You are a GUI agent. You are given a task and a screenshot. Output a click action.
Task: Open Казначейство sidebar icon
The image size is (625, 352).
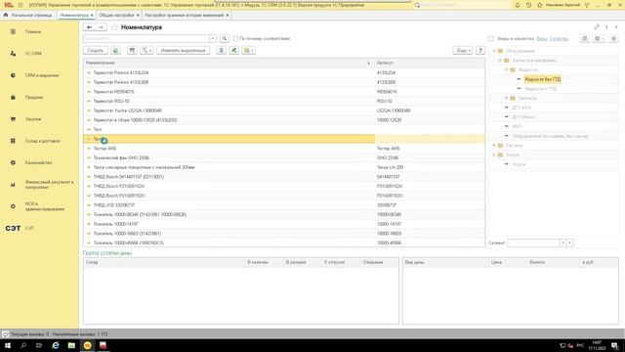pyautogui.click(x=13, y=163)
